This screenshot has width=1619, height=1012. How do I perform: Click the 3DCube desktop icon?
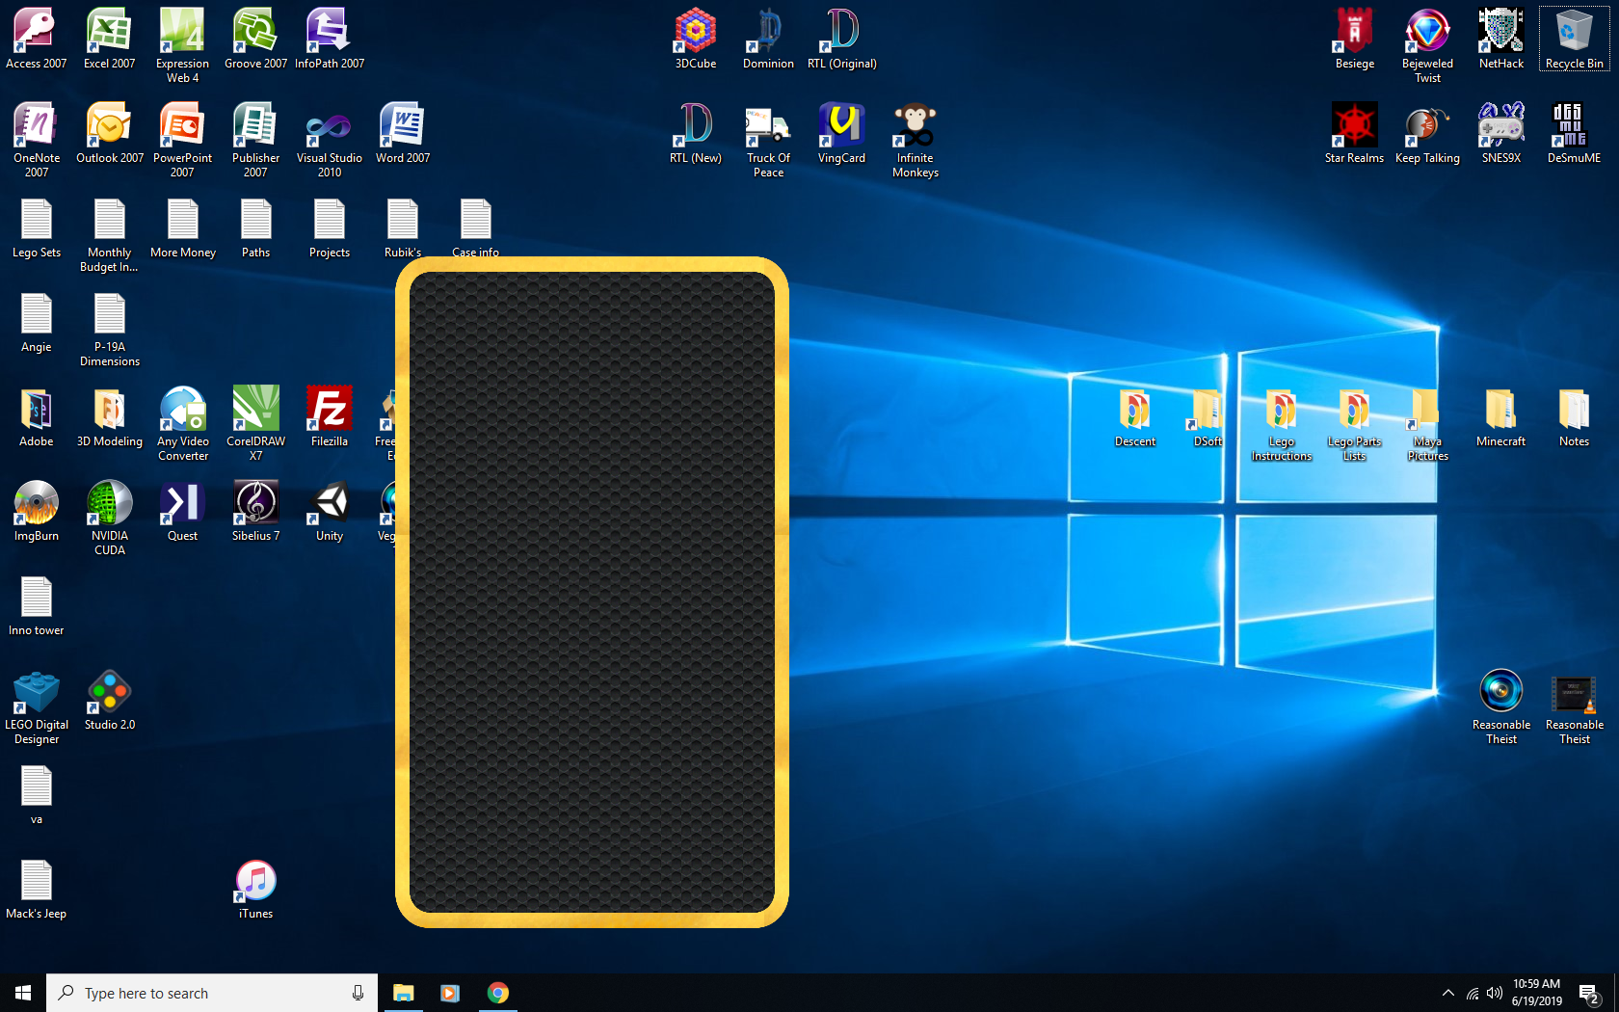coord(696,39)
